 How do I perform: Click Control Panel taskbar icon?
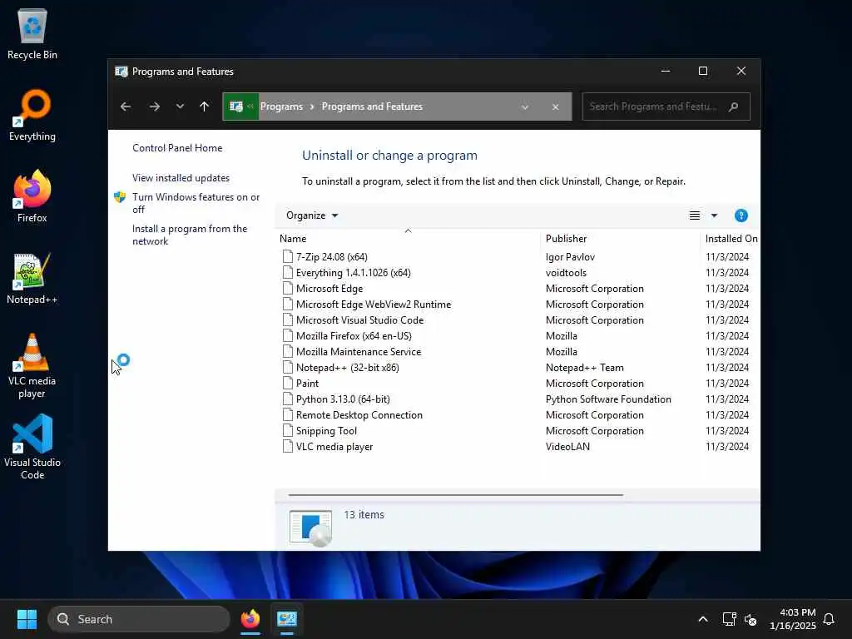coord(286,619)
